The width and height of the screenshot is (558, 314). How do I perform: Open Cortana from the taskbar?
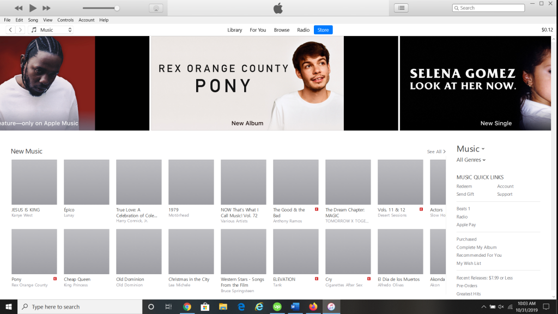click(151, 306)
